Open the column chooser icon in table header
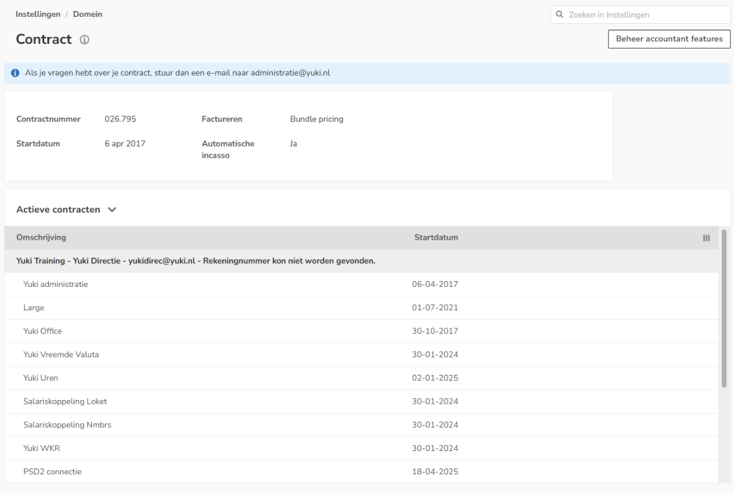Image resolution: width=734 pixels, height=493 pixels. coord(706,238)
